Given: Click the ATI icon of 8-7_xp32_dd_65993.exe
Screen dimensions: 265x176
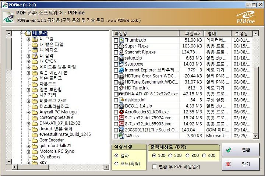Looking at the screenshot, I should coord(121,124).
